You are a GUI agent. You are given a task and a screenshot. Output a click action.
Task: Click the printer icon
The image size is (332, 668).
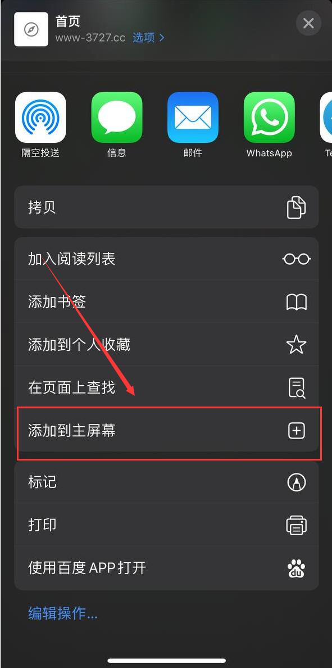pos(296,525)
